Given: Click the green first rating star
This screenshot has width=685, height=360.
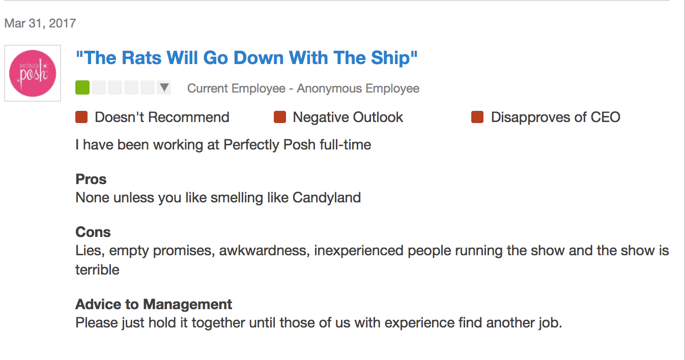Looking at the screenshot, I should (82, 88).
